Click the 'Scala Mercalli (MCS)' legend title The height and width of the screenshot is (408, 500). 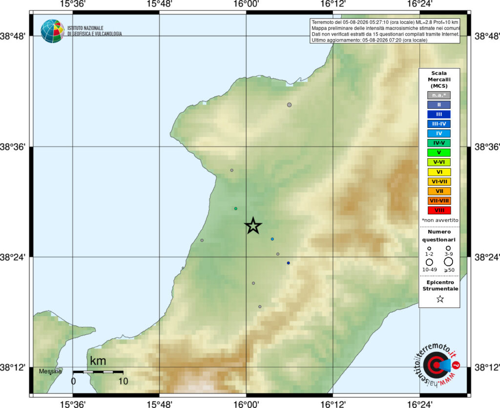click(439, 80)
